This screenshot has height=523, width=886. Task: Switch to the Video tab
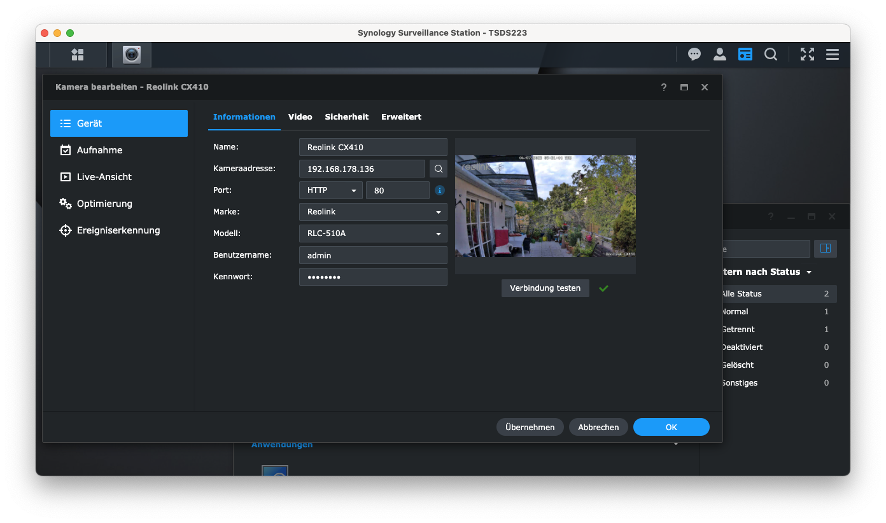(x=300, y=117)
